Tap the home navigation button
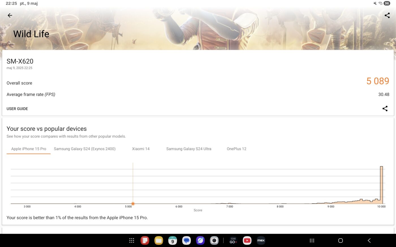Image resolution: width=396 pixels, height=247 pixels. pos(341,241)
